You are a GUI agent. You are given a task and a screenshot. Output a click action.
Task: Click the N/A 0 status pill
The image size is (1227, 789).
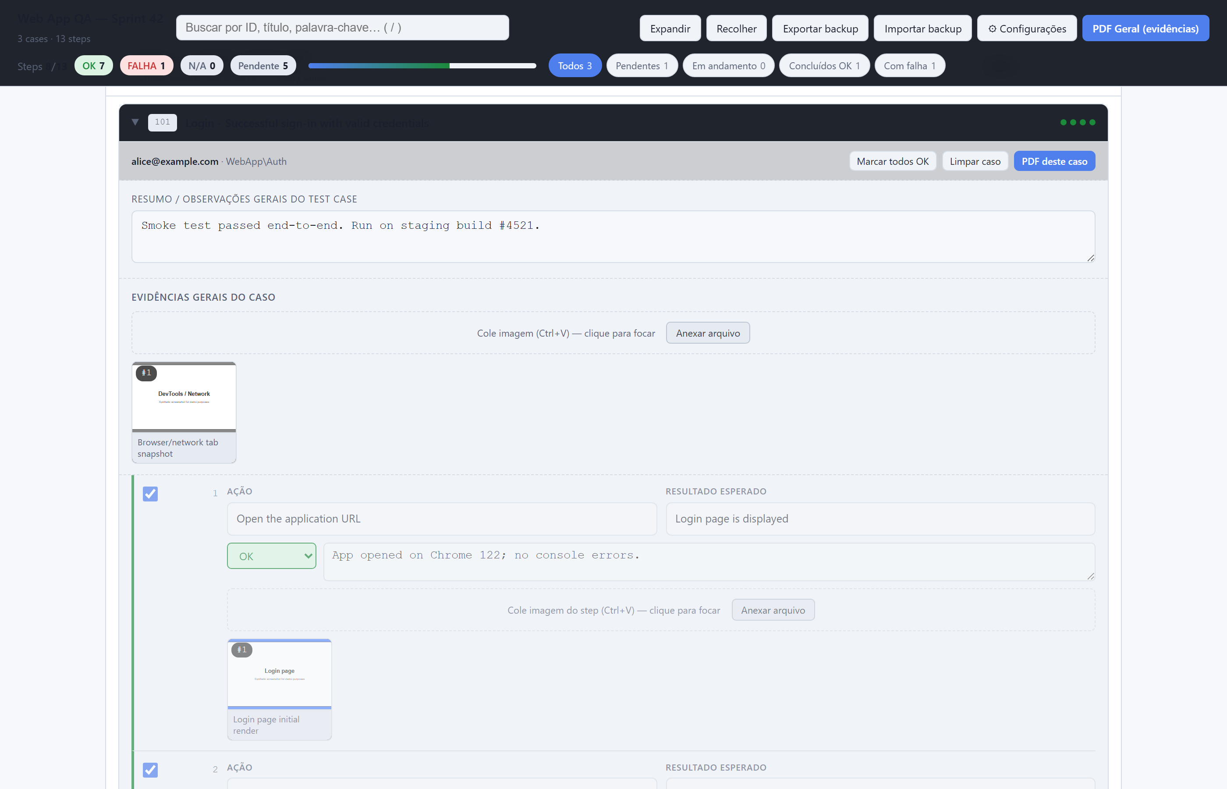(202, 66)
